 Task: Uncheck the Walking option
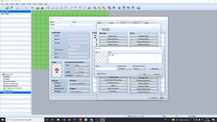pyautogui.click(x=53, y=83)
